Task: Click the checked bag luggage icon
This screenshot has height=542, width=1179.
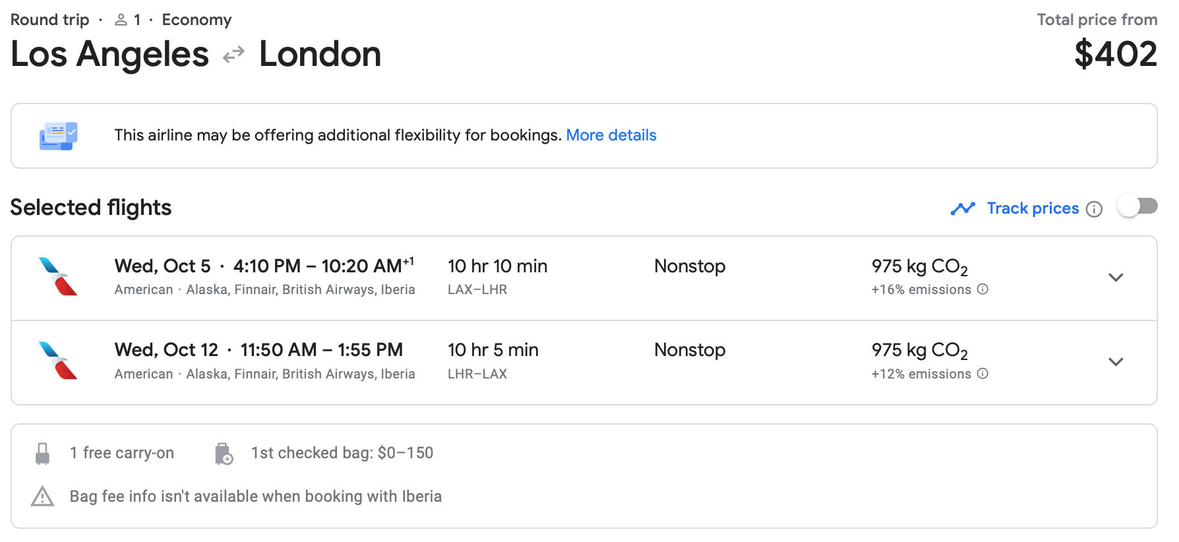Action: click(x=224, y=454)
